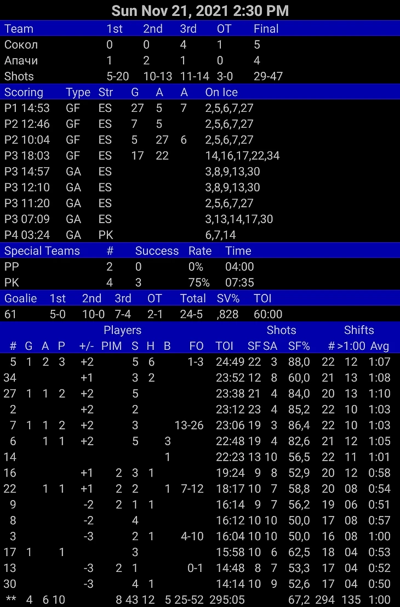Select the 23:52 time on ice
The height and width of the screenshot is (607, 400).
230,378
